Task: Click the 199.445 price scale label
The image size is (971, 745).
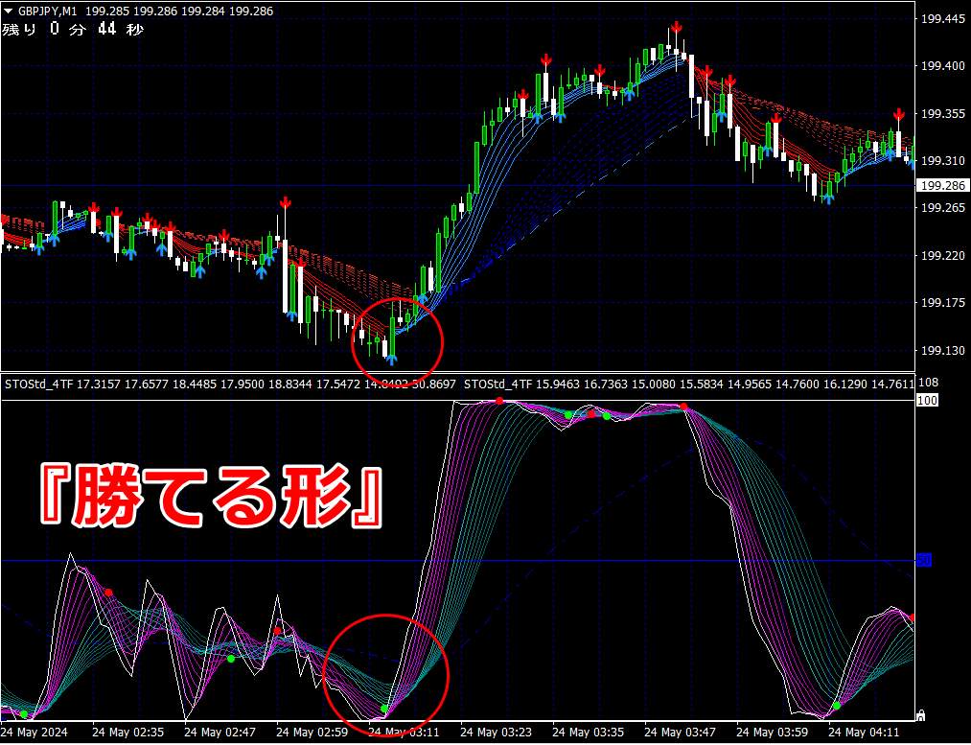Action: [943, 19]
